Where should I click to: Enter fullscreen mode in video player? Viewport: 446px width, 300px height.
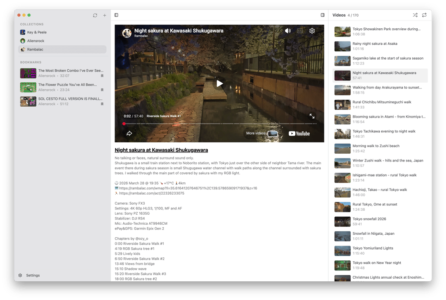pyautogui.click(x=312, y=116)
